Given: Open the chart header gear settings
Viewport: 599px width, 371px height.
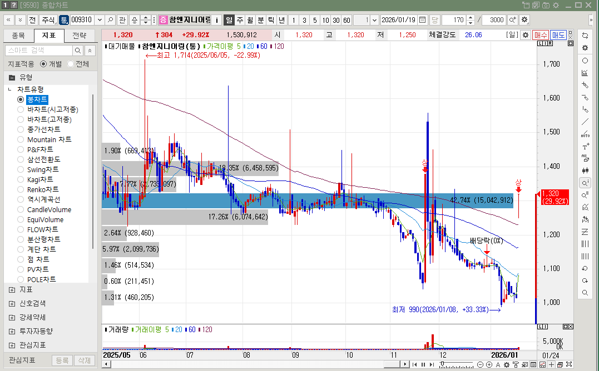Looking at the screenshot, I should 526,34.
